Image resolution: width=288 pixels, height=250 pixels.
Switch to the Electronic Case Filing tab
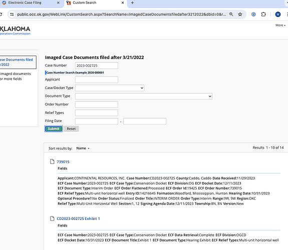[25, 3]
